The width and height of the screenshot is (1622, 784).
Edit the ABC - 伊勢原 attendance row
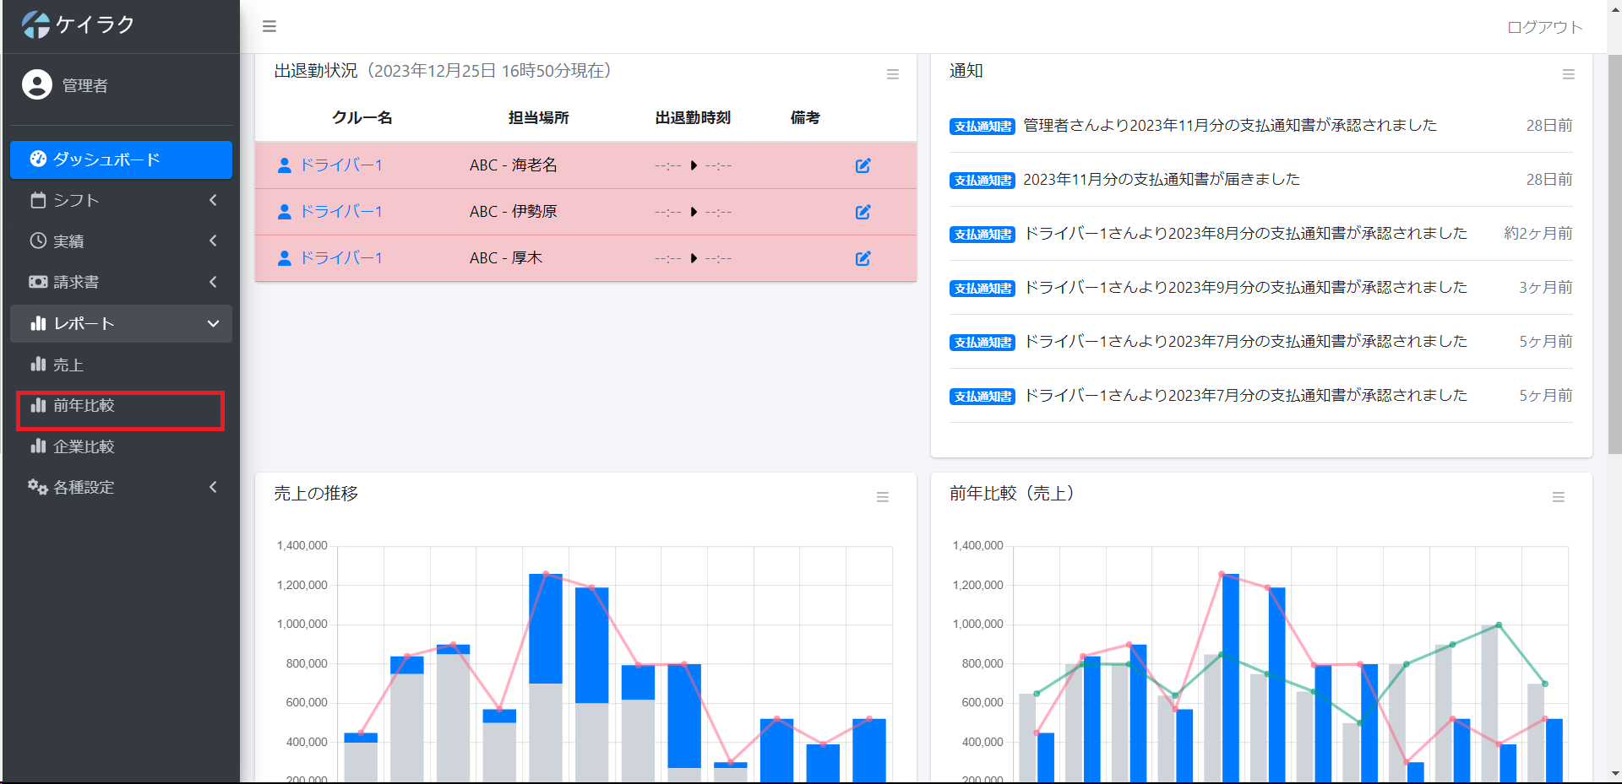point(863,212)
